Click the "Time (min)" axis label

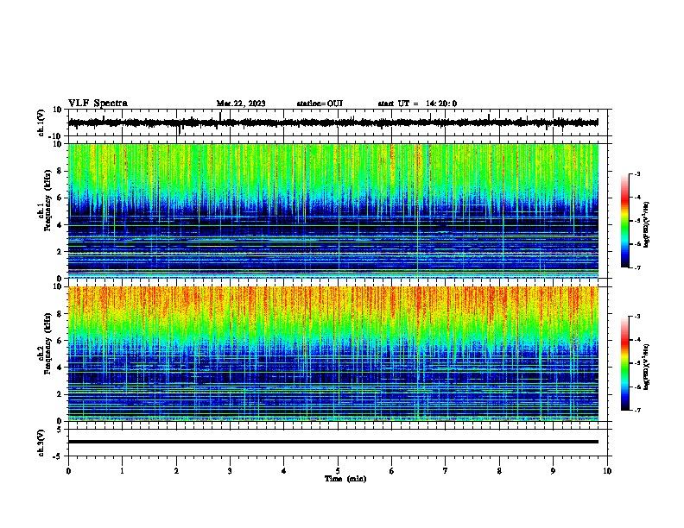[345, 479]
